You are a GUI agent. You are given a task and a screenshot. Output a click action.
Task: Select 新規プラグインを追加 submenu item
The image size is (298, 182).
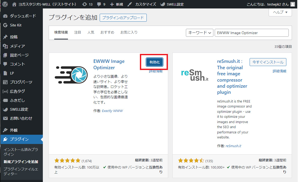coord(21,162)
